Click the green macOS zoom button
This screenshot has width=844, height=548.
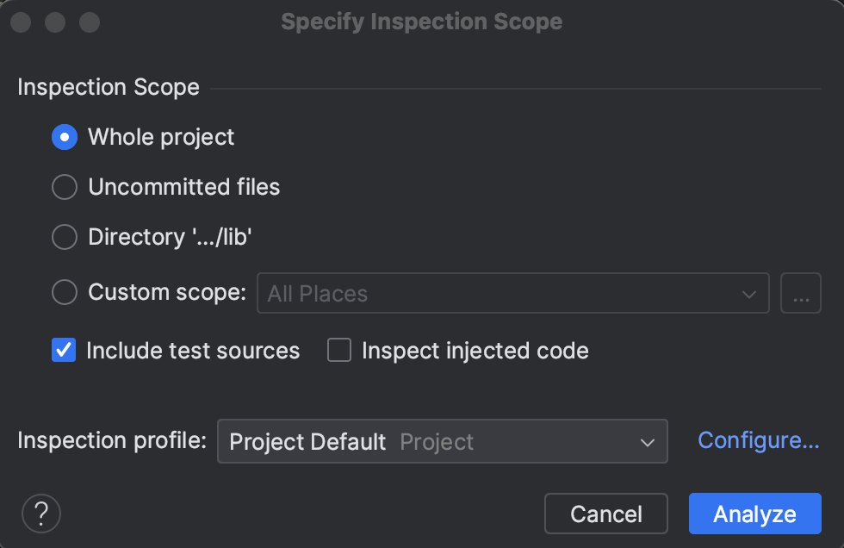(89, 22)
